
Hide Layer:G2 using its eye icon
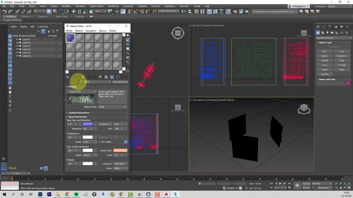point(17,53)
